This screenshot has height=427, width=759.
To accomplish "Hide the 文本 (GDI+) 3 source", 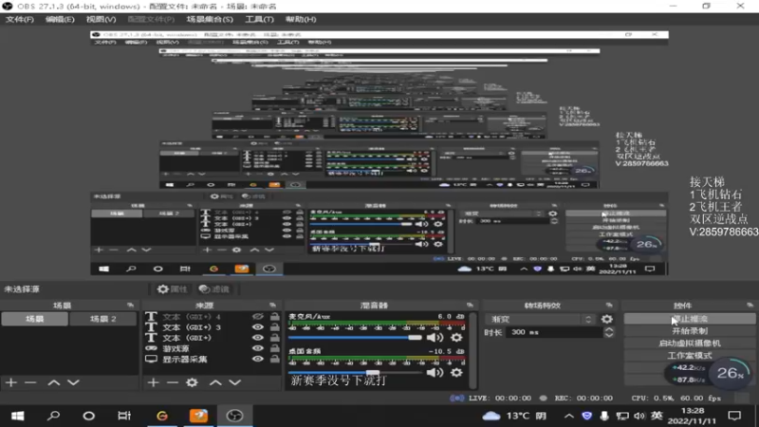I will point(258,327).
